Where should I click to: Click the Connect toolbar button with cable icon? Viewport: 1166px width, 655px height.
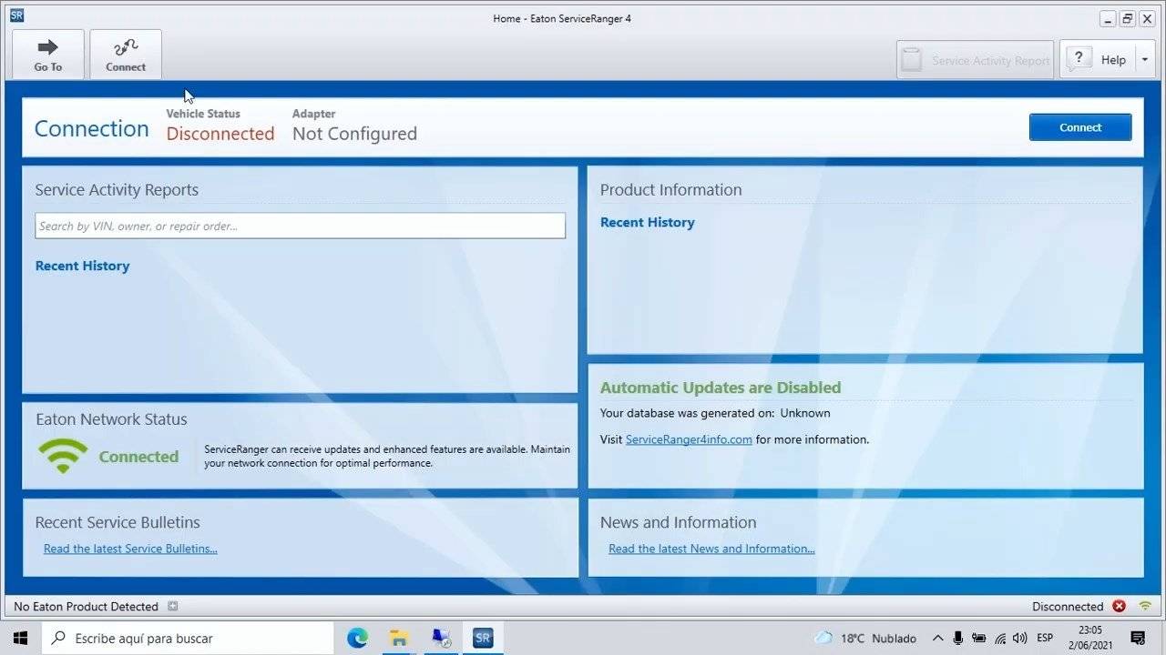click(x=126, y=54)
